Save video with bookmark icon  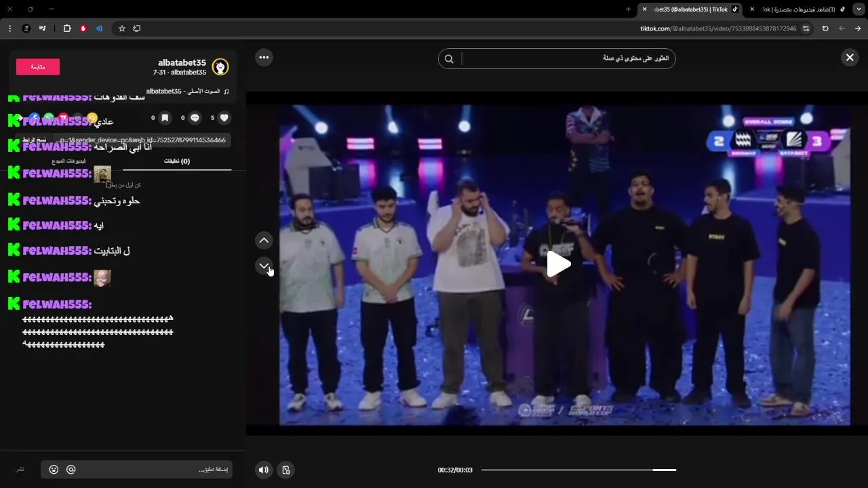[x=165, y=117]
